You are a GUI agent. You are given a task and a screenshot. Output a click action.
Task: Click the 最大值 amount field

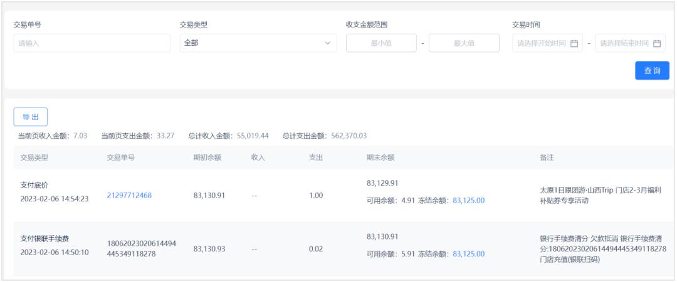point(464,43)
